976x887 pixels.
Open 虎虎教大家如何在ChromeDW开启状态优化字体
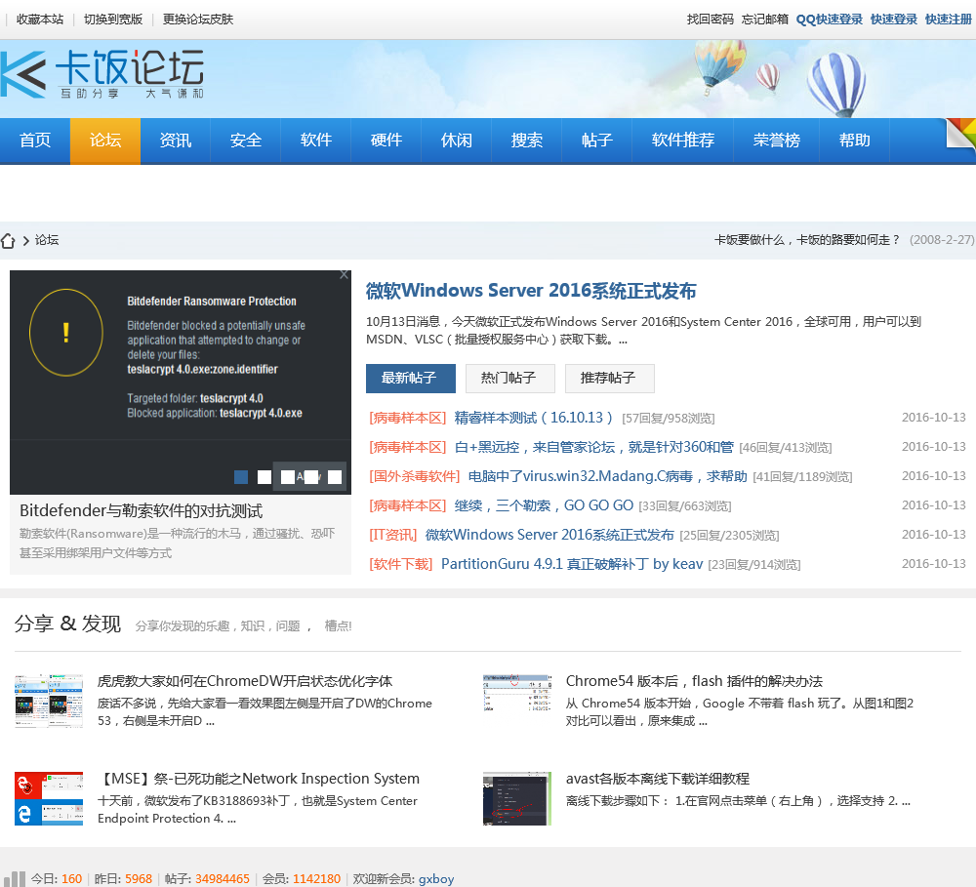pos(245,681)
